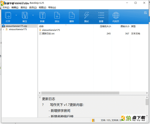The width and height of the screenshot is (150, 124).
Task: Click the Add (添加) file icon
Action: [x=57, y=15]
